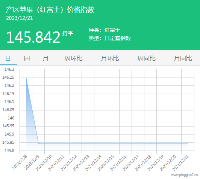Click the www.pingguo7.cn watermark link
Viewport: 200px width, 179px height.
point(185,175)
